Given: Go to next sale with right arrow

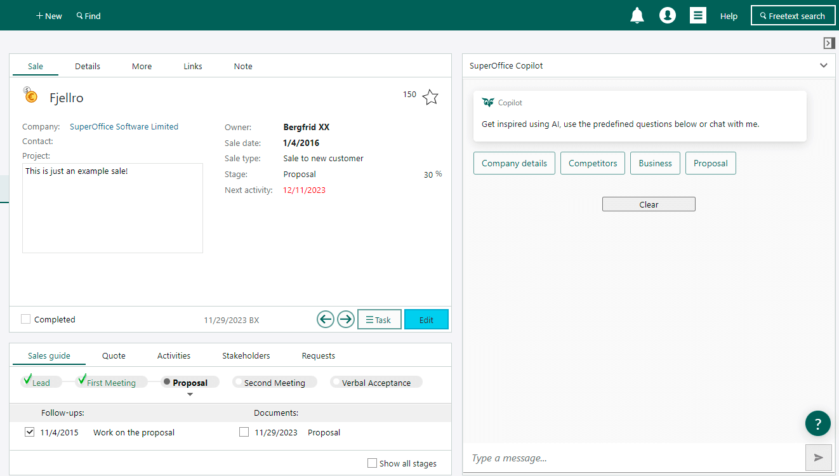Looking at the screenshot, I should [345, 319].
